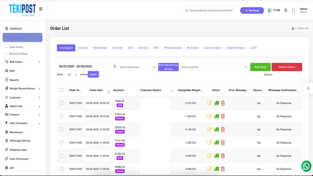
Task: Ship order 000017037 with truck icon
Action: pos(217,129)
